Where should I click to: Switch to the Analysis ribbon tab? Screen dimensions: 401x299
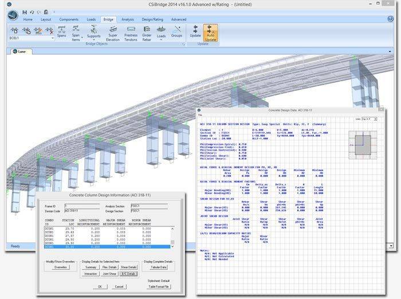point(128,19)
